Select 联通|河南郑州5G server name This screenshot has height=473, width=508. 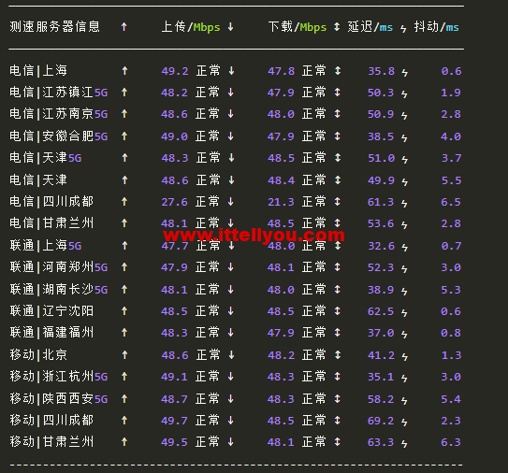click(x=58, y=267)
